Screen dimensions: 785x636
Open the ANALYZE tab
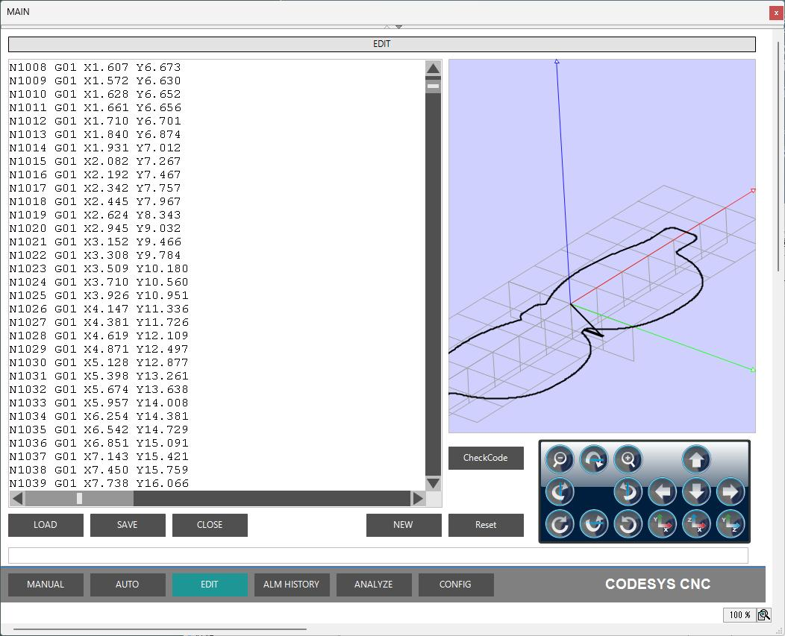click(x=374, y=585)
